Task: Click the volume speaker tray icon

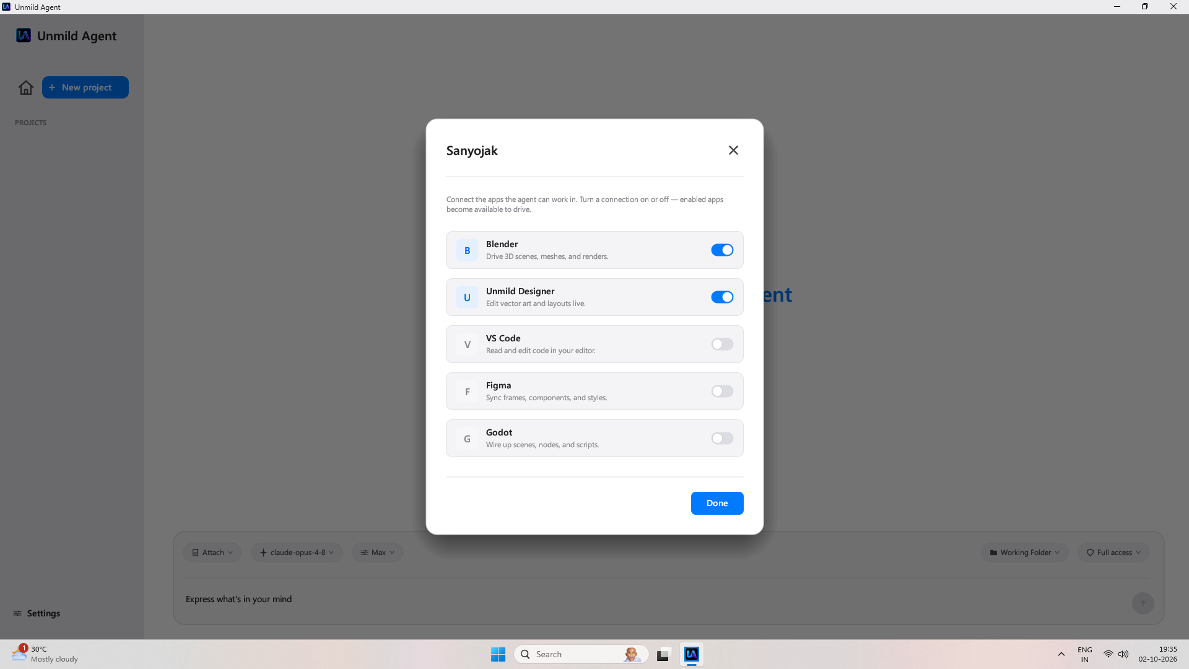Action: pyautogui.click(x=1123, y=654)
